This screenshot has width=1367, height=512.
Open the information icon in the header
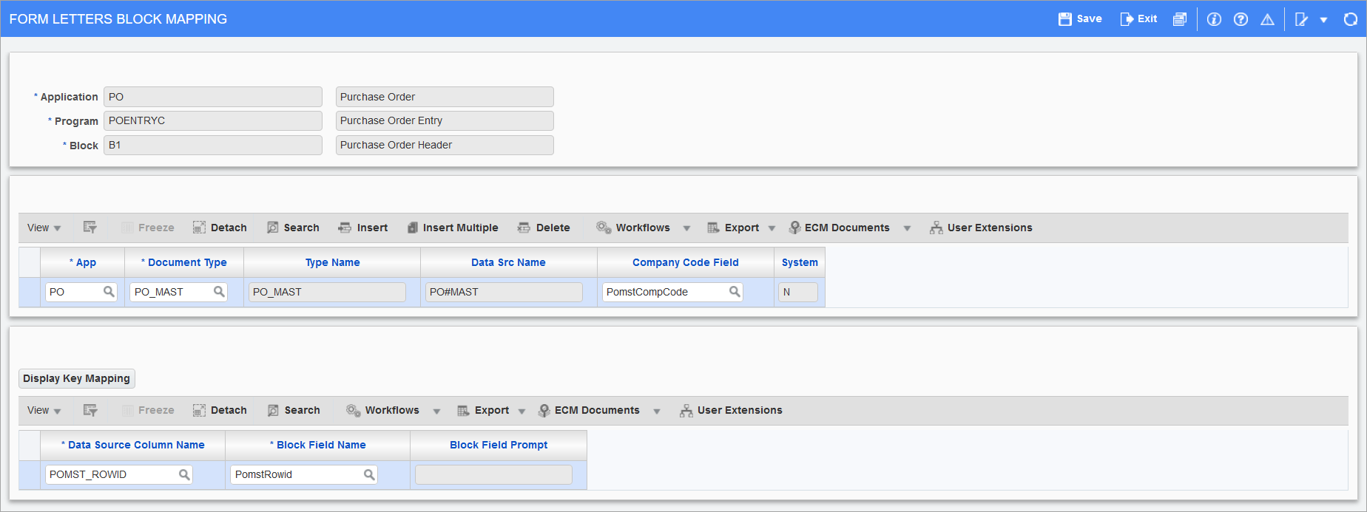tap(1214, 19)
